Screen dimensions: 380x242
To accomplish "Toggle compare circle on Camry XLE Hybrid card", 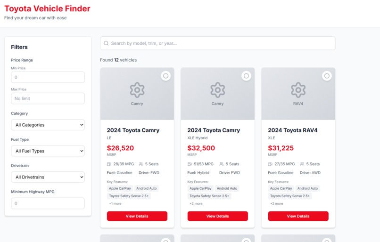I will click(246, 76).
